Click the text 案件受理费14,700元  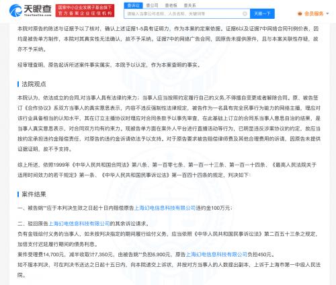40,254
